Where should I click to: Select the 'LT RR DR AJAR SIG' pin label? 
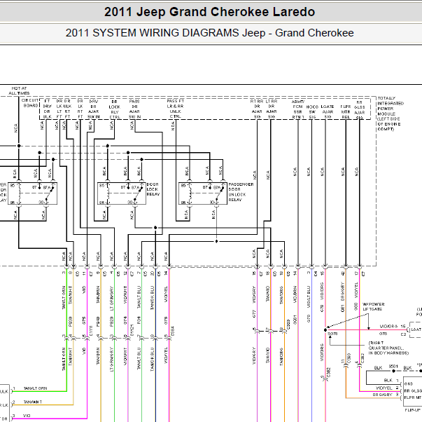click(x=272, y=109)
